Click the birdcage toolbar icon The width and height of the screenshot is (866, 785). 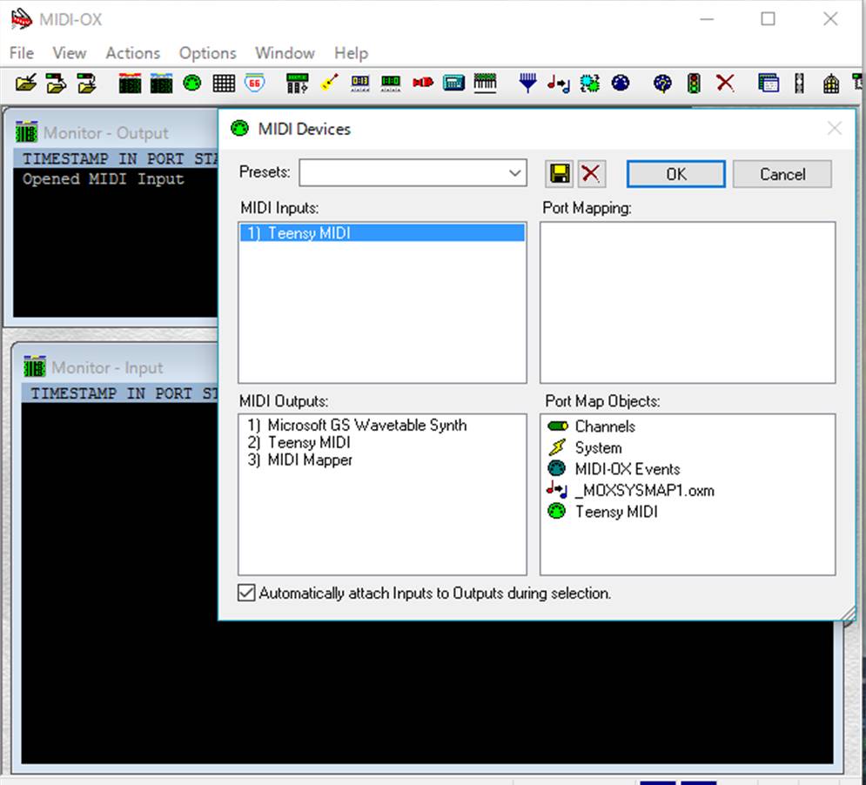(830, 84)
